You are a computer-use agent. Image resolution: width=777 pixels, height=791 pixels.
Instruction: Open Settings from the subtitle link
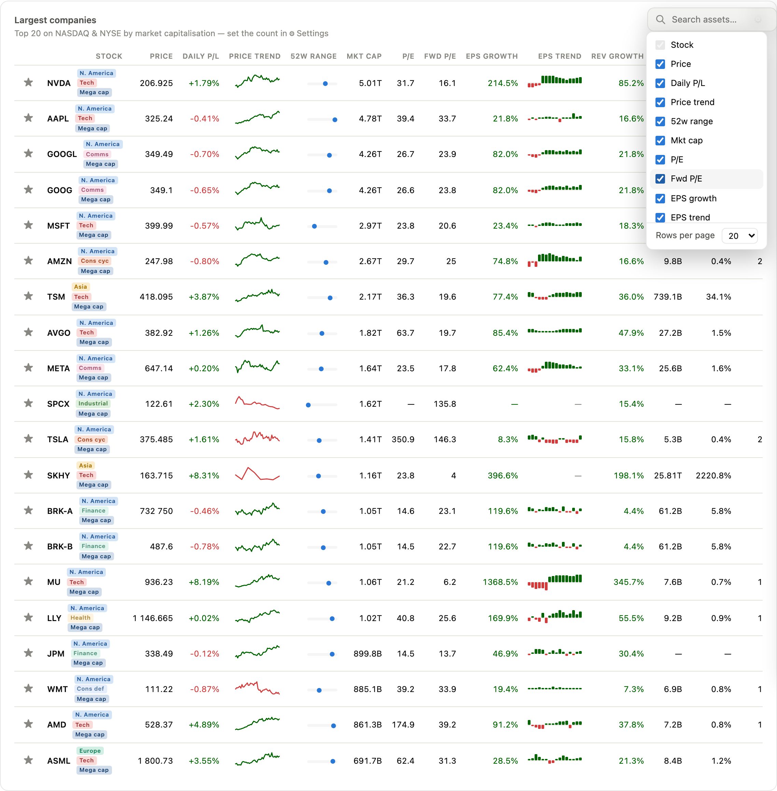[x=309, y=33]
